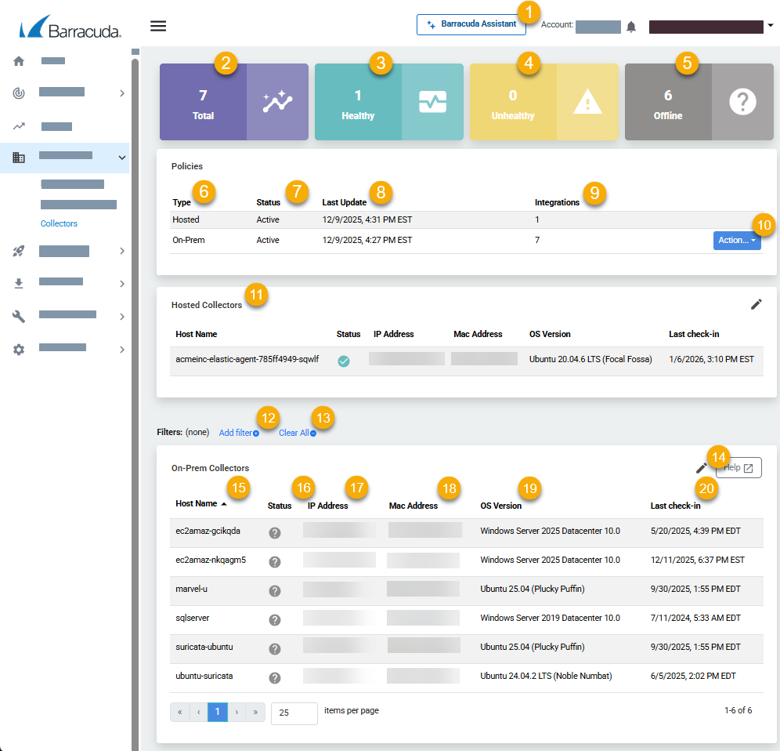The height and width of the screenshot is (751, 780).
Task: Edit Hosted Collectors with the pencil icon
Action: pyautogui.click(x=756, y=304)
